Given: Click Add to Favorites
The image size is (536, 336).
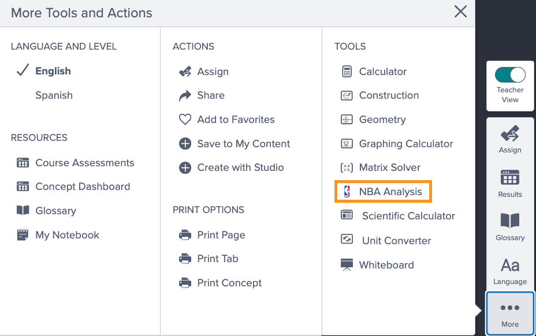Looking at the screenshot, I should (236, 120).
